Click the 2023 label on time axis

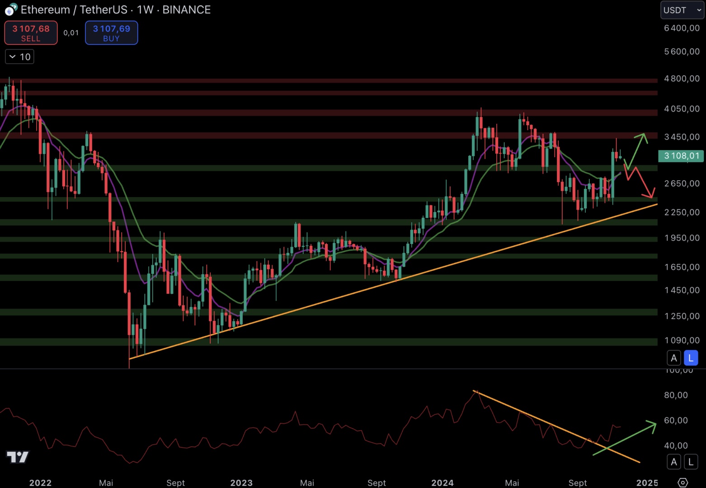pyautogui.click(x=241, y=483)
